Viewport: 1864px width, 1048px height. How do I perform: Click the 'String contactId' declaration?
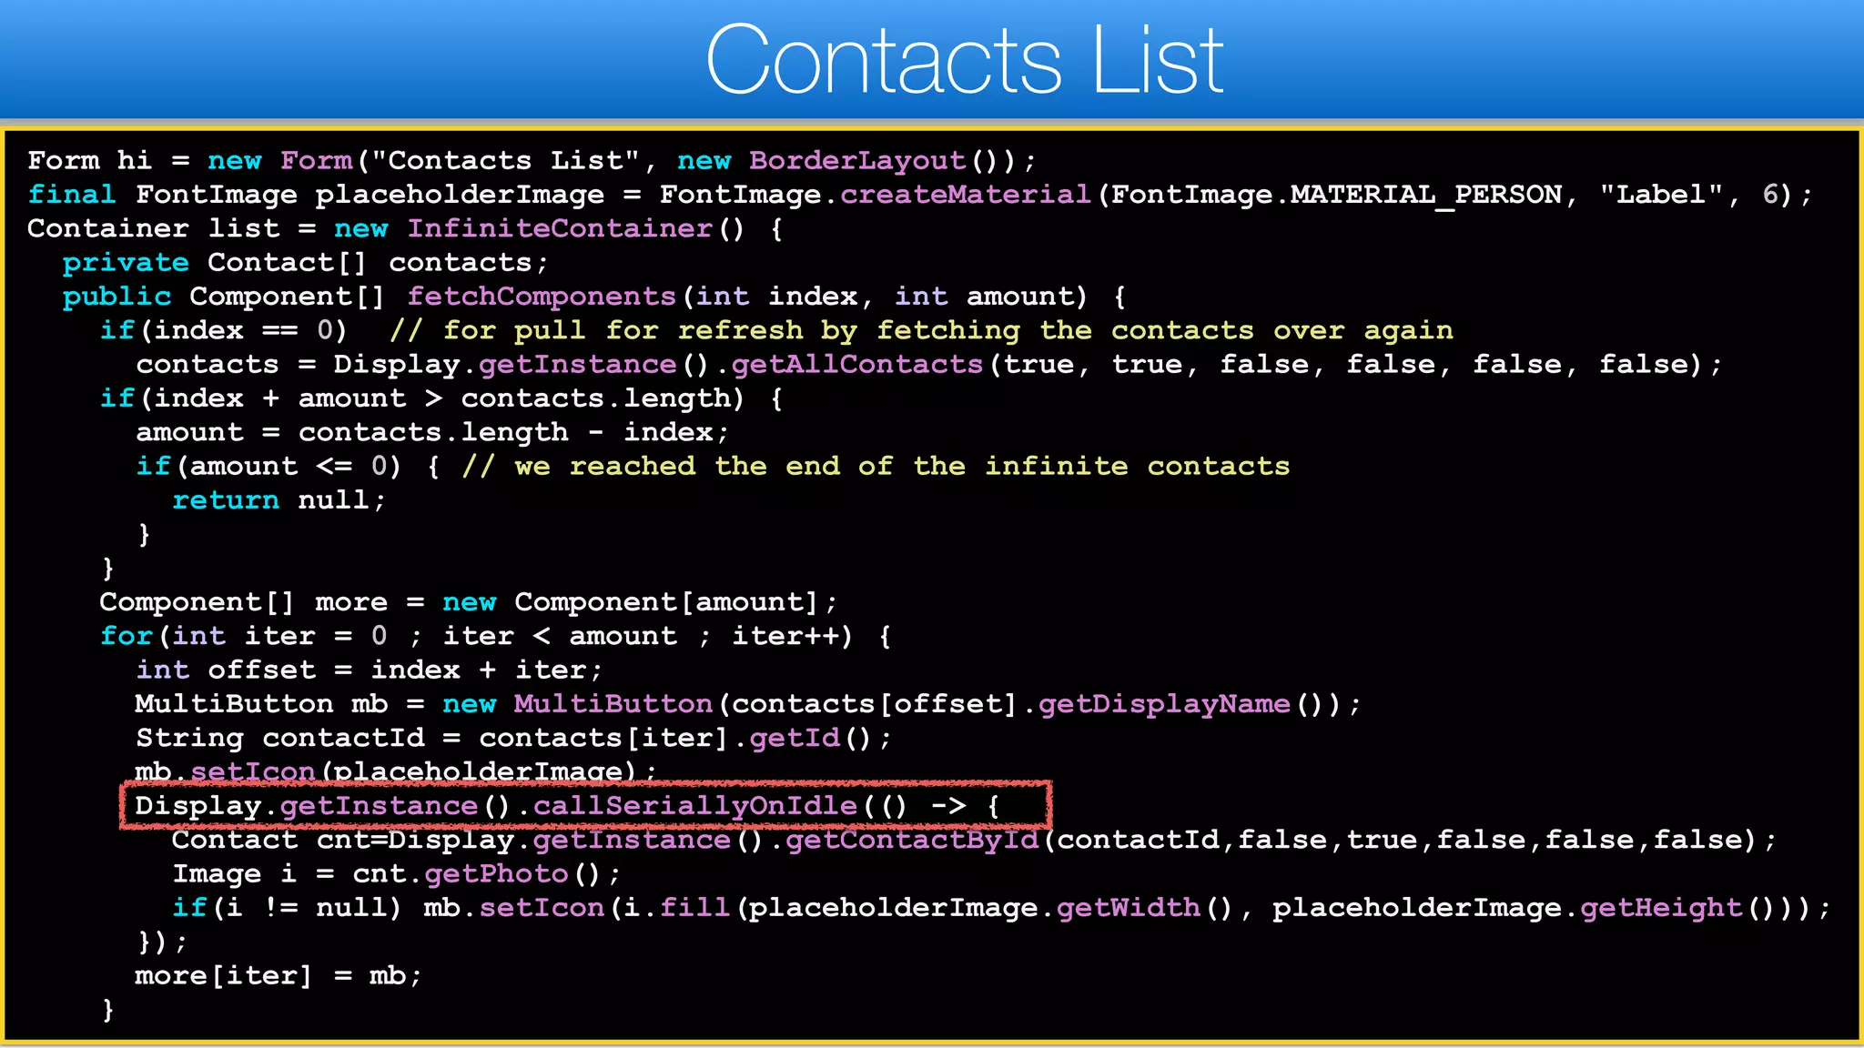pos(279,738)
